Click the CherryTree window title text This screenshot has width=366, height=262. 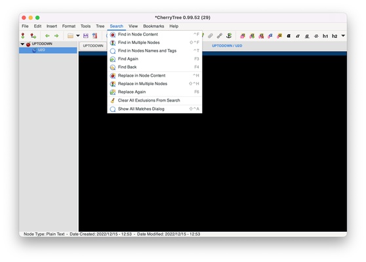click(182, 18)
